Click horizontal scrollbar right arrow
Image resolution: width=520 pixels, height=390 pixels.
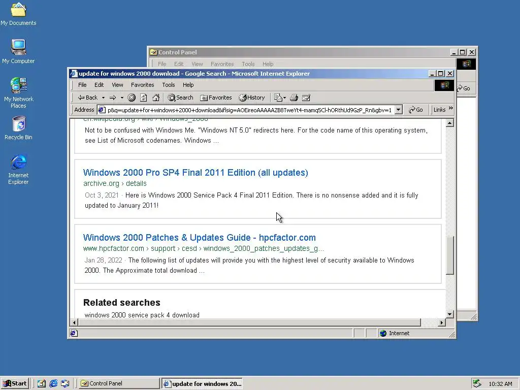pyautogui.click(x=441, y=322)
